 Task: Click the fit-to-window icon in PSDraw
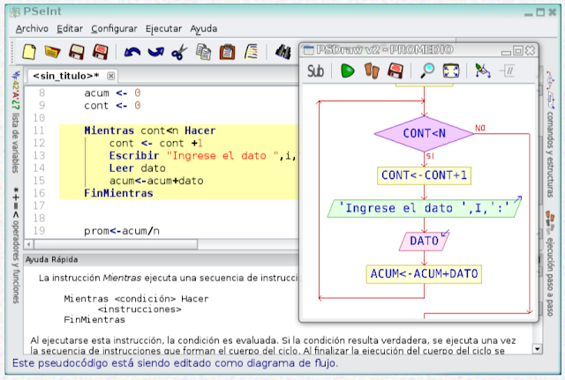pyautogui.click(x=451, y=71)
